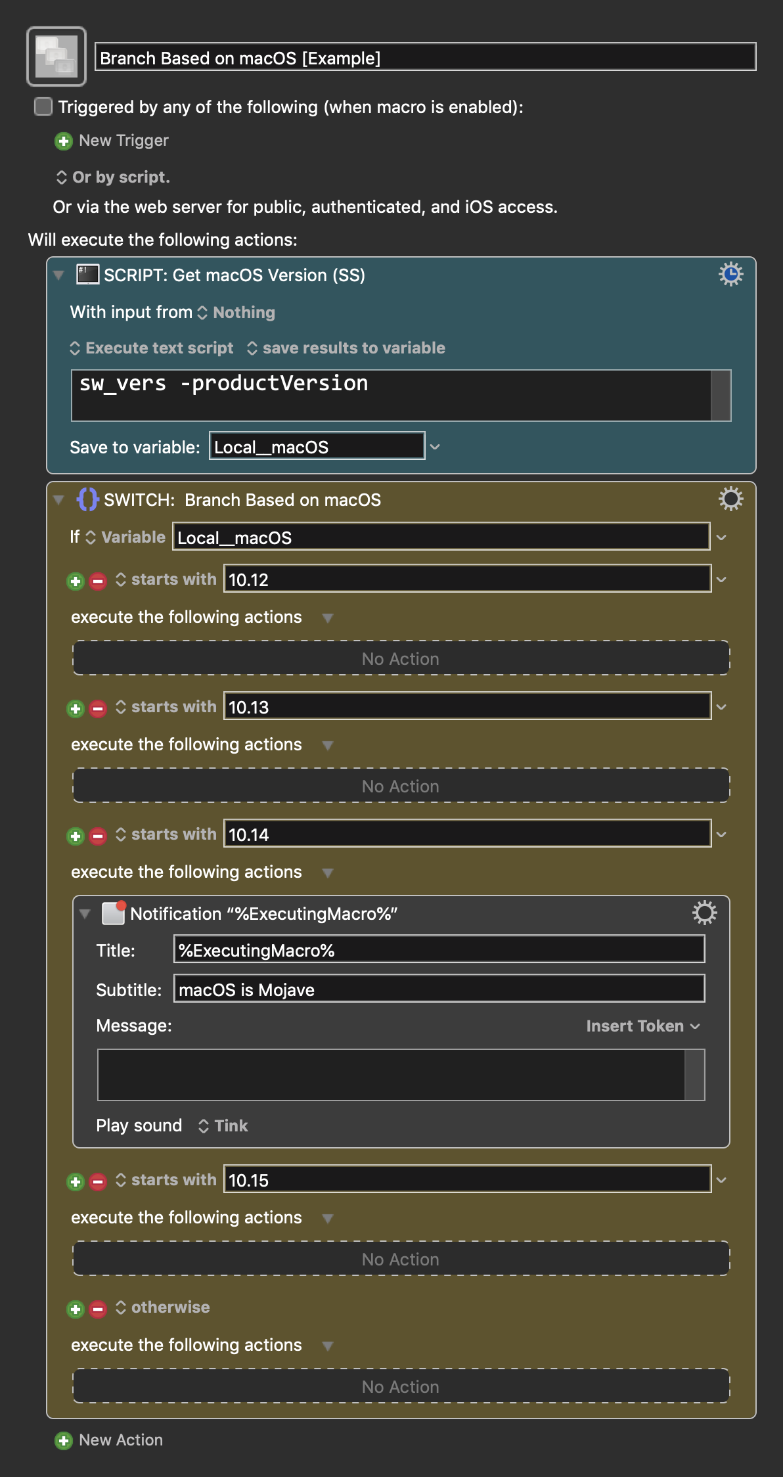Viewport: 783px width, 1477px height.
Task: Click in the 'sw_vers -productVersion' script field
Action: [x=391, y=396]
